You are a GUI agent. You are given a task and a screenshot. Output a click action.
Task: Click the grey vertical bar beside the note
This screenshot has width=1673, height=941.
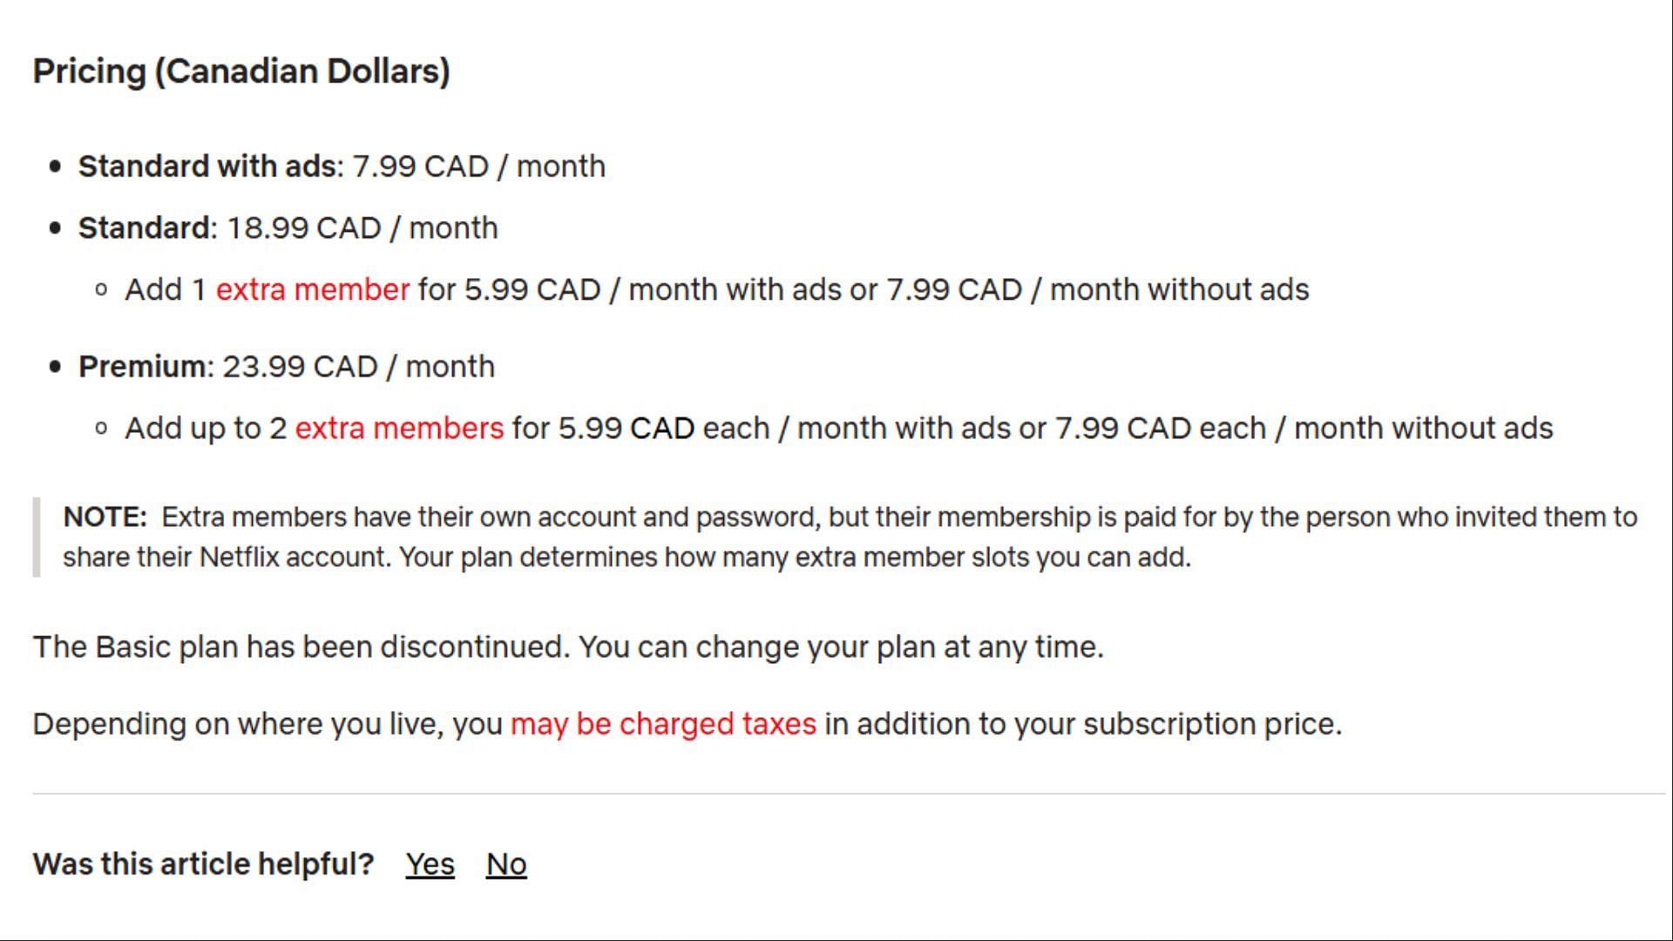click(x=37, y=537)
